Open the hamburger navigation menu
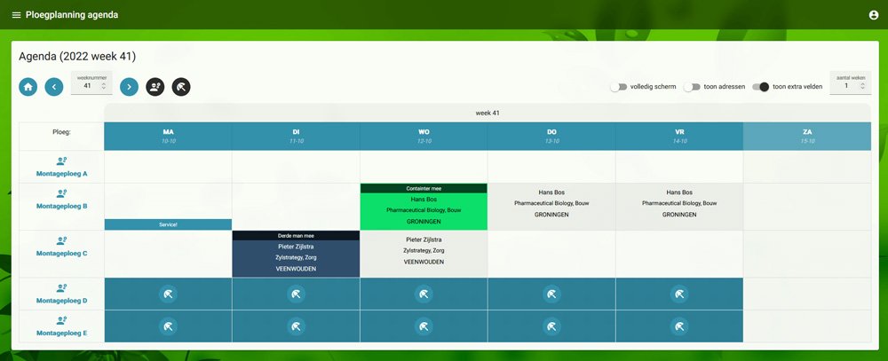The image size is (888, 361). tap(16, 15)
